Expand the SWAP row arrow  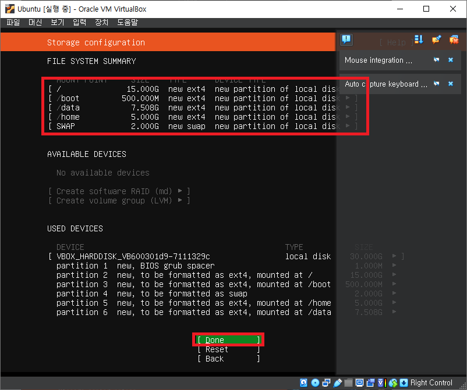click(x=348, y=126)
